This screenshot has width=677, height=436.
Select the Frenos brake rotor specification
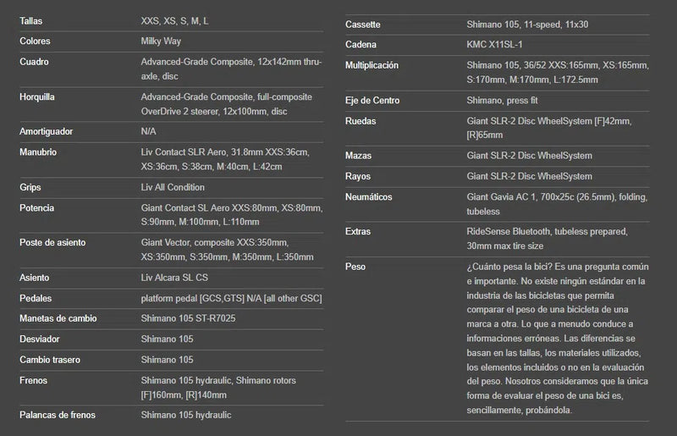point(218,388)
